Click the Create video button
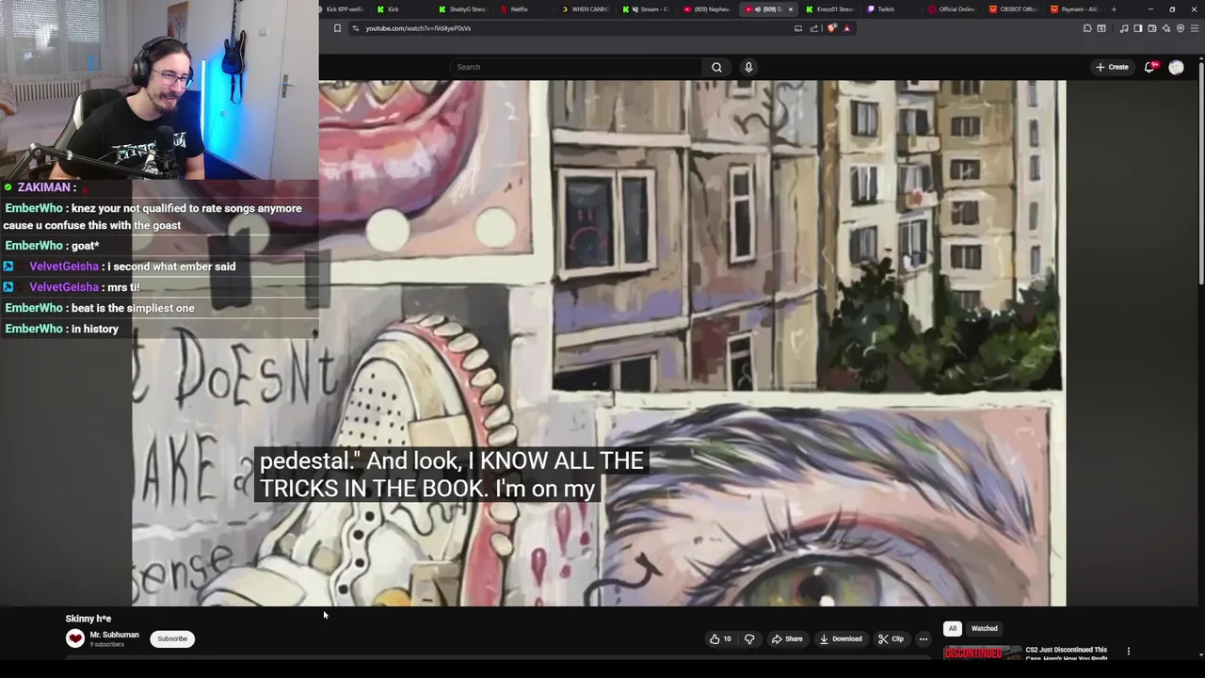 (1112, 67)
